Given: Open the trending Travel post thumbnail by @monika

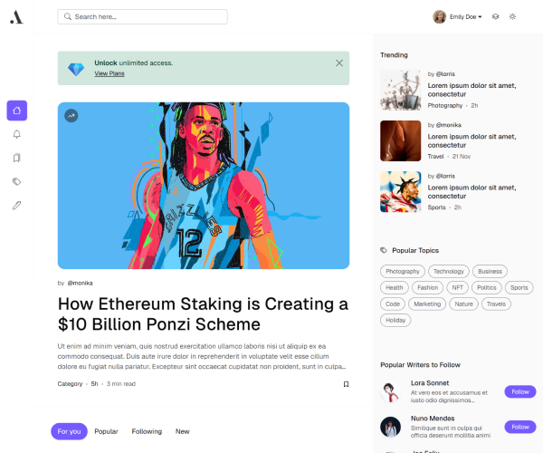Looking at the screenshot, I should pos(400,141).
